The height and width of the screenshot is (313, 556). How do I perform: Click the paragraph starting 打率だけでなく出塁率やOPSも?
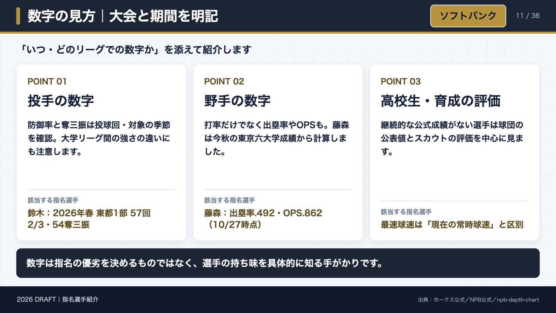[x=277, y=138]
